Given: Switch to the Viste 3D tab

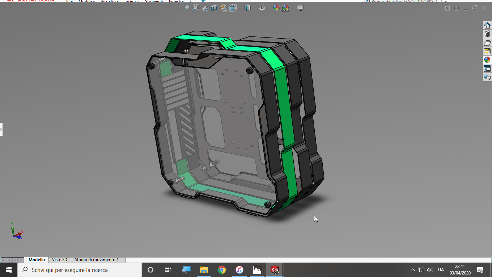Looking at the screenshot, I should (60, 260).
